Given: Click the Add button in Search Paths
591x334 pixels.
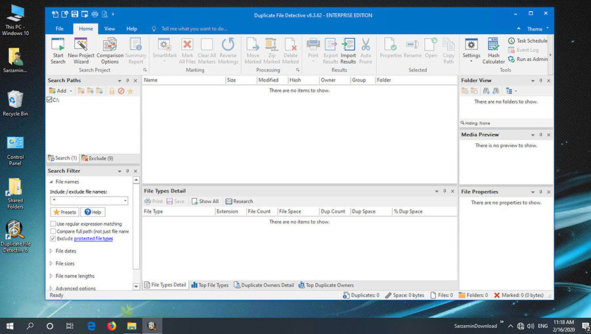Looking at the screenshot, I should 58,91.
